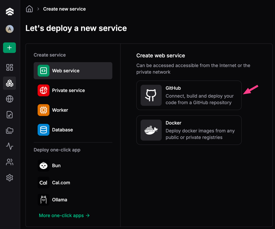
Task: Click the orange Worker chip icon
Action: coord(43,110)
